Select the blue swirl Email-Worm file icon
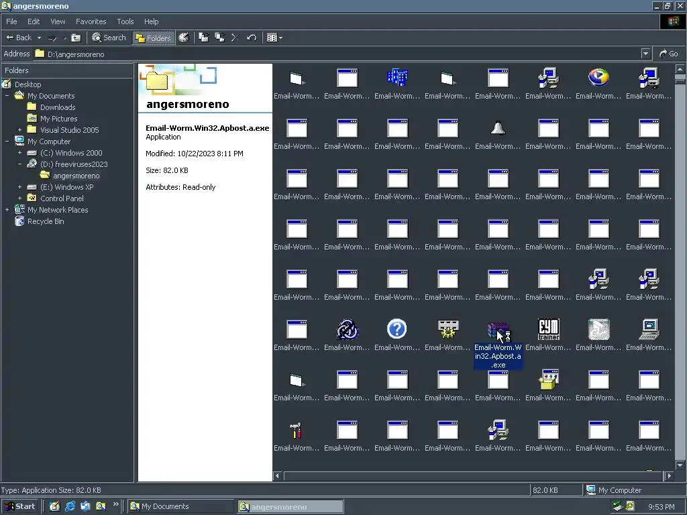This screenshot has height=515, width=687. click(x=347, y=329)
